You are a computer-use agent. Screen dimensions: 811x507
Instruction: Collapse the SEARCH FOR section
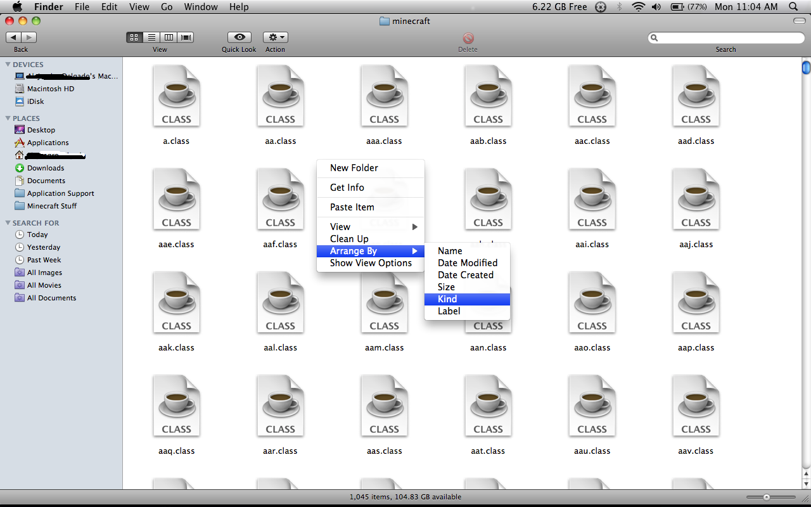click(8, 223)
